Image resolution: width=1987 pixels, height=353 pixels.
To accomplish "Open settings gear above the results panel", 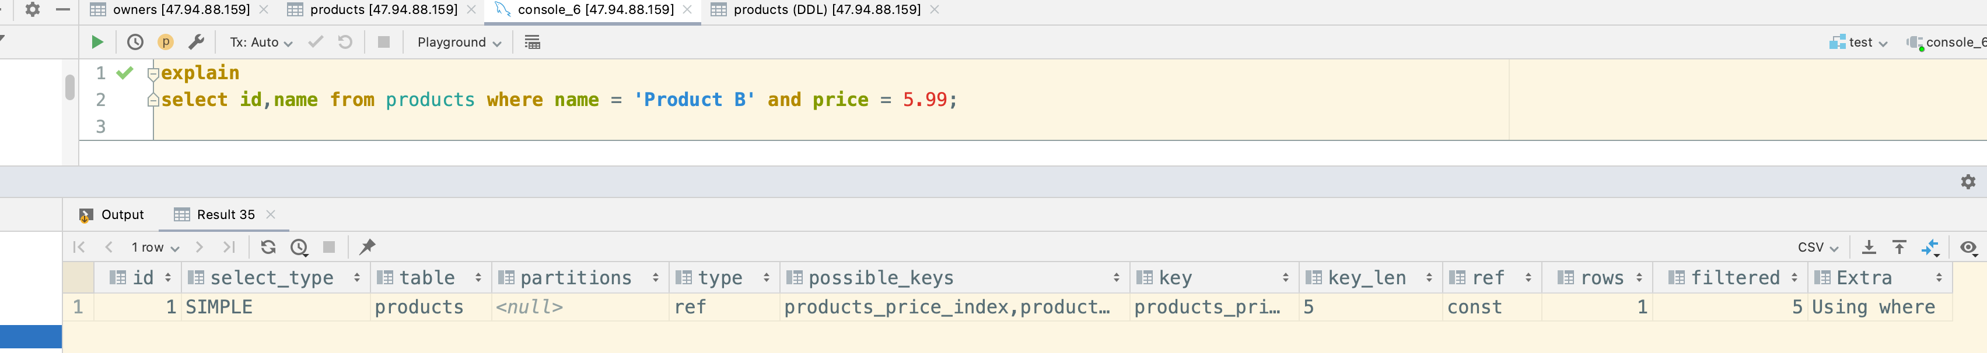I will pos(1968,182).
